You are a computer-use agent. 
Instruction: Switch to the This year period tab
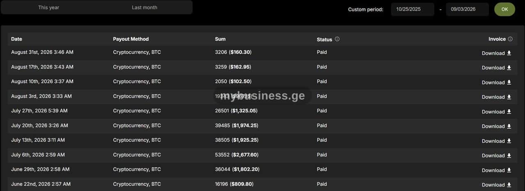click(x=49, y=7)
